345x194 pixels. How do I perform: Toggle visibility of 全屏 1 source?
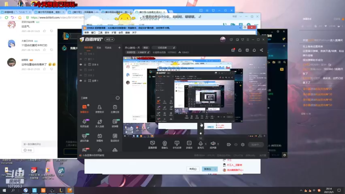point(81,81)
